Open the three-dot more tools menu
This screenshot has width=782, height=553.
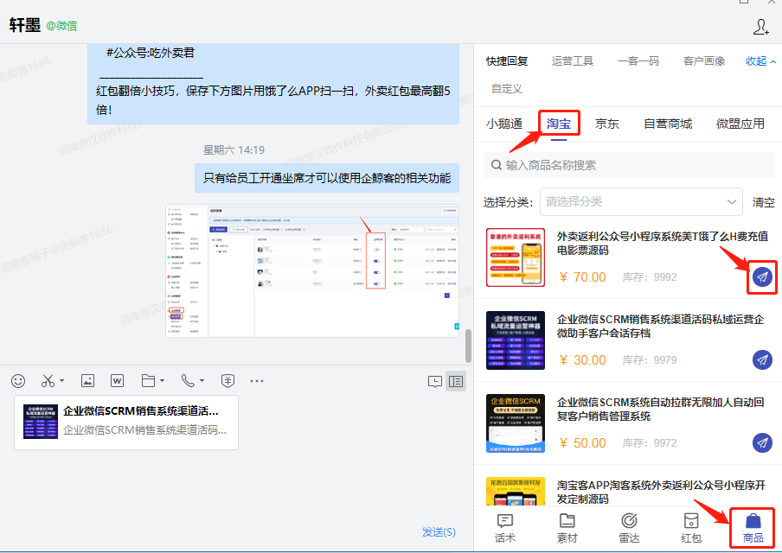257,381
